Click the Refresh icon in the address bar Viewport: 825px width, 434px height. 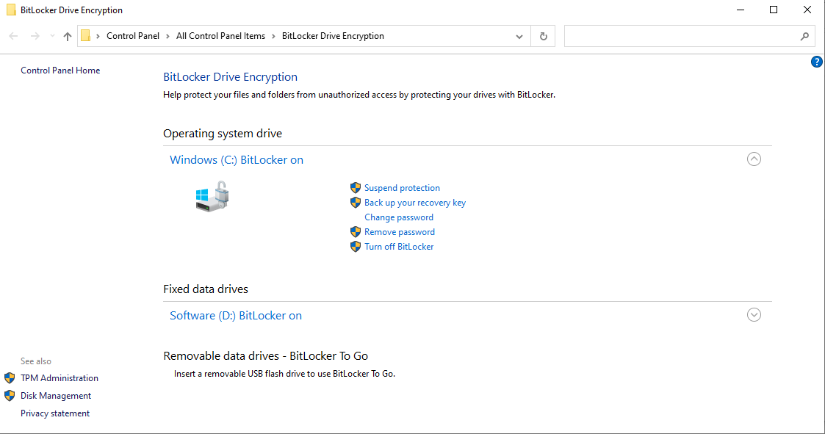tap(543, 35)
